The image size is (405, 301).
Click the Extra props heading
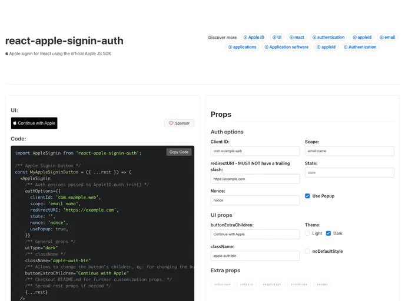click(x=225, y=270)
